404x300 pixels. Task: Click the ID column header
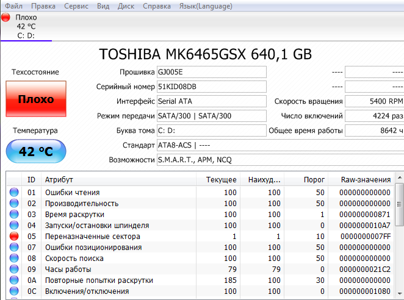click(x=32, y=179)
